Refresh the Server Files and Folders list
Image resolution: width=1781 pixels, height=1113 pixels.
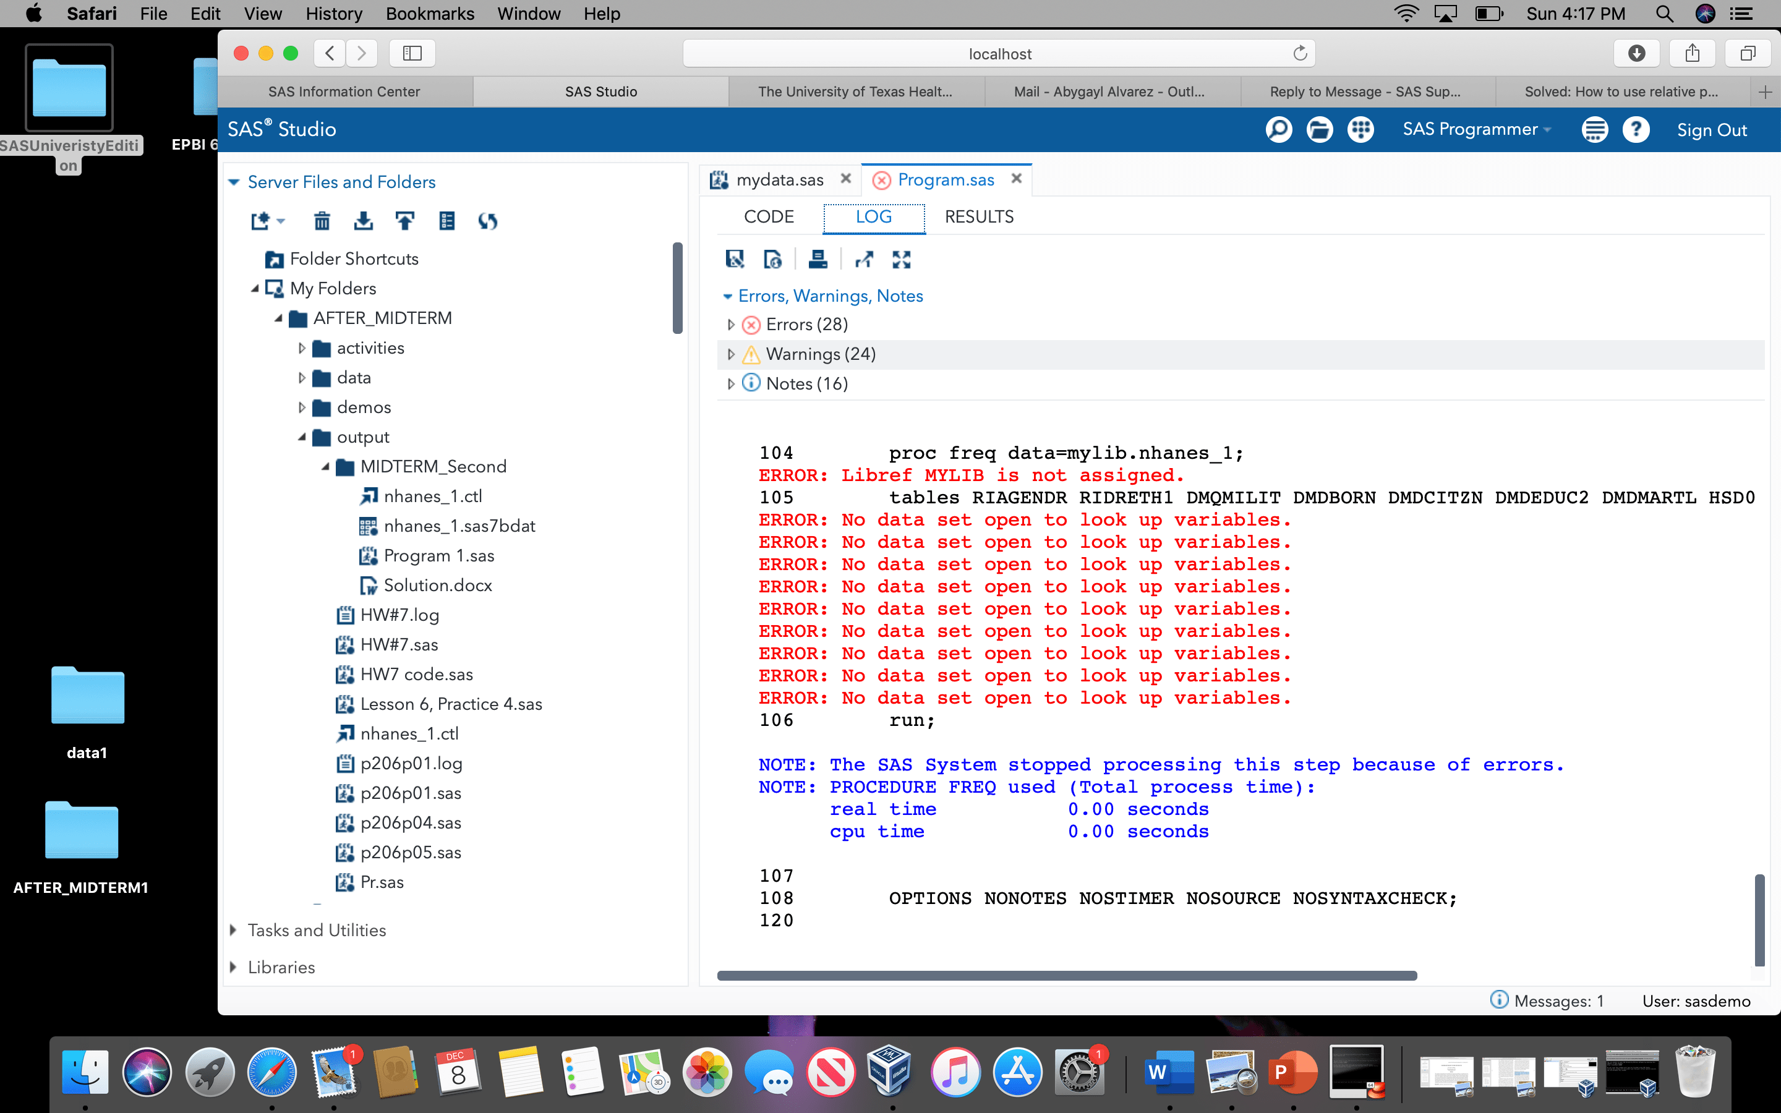tap(488, 220)
